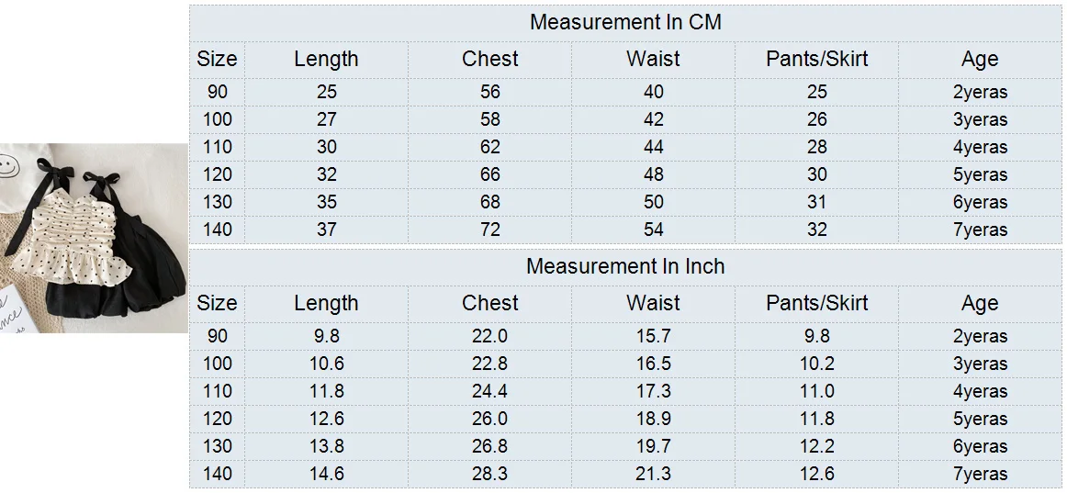Click the Length column header in CM table
The width and height of the screenshot is (1067, 493).
(x=327, y=59)
